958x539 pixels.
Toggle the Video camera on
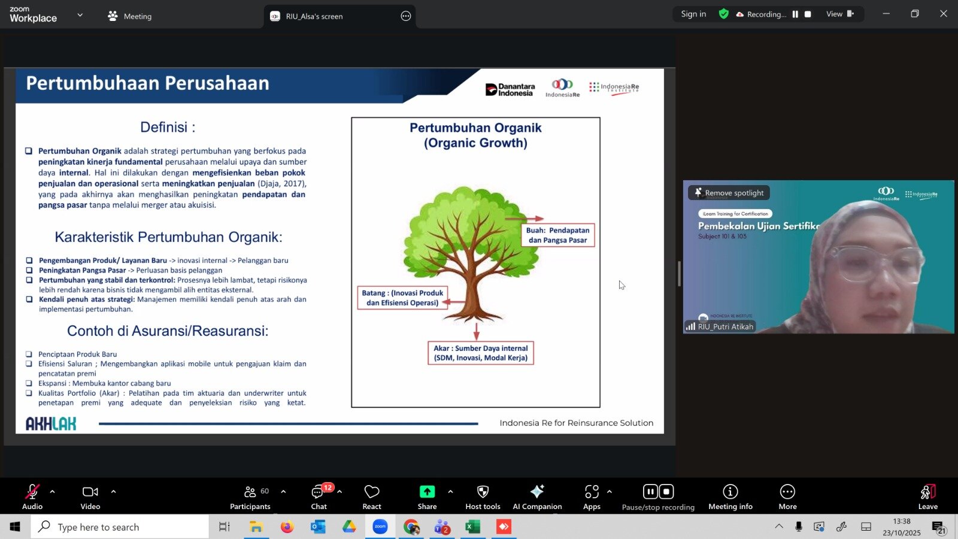click(x=90, y=497)
